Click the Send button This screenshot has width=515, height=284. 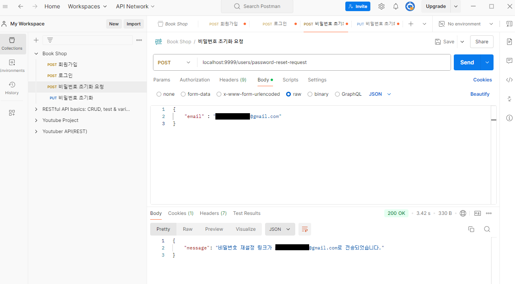[467, 62]
